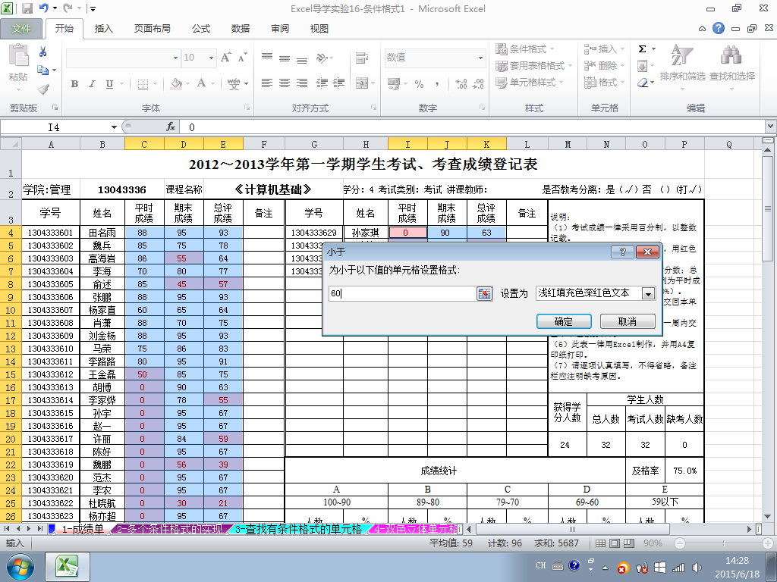Switch to Insert (插入) ribbon tab

tap(103, 29)
